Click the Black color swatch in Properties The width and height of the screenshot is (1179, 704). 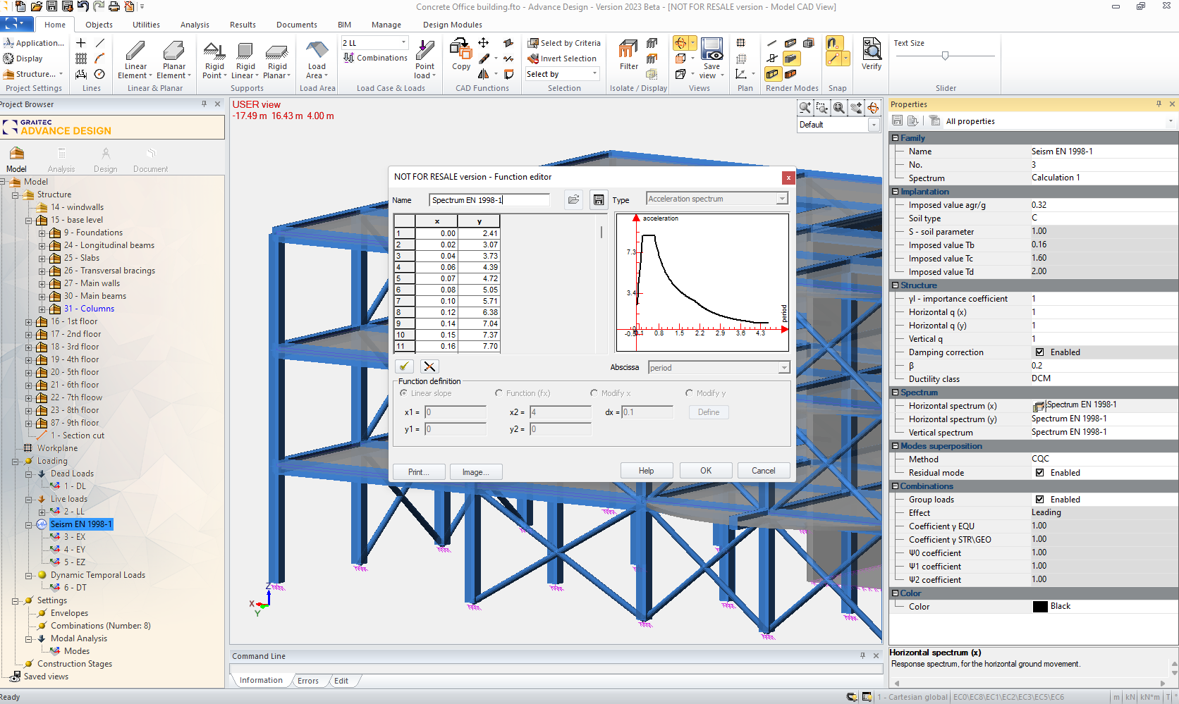[x=1040, y=607]
